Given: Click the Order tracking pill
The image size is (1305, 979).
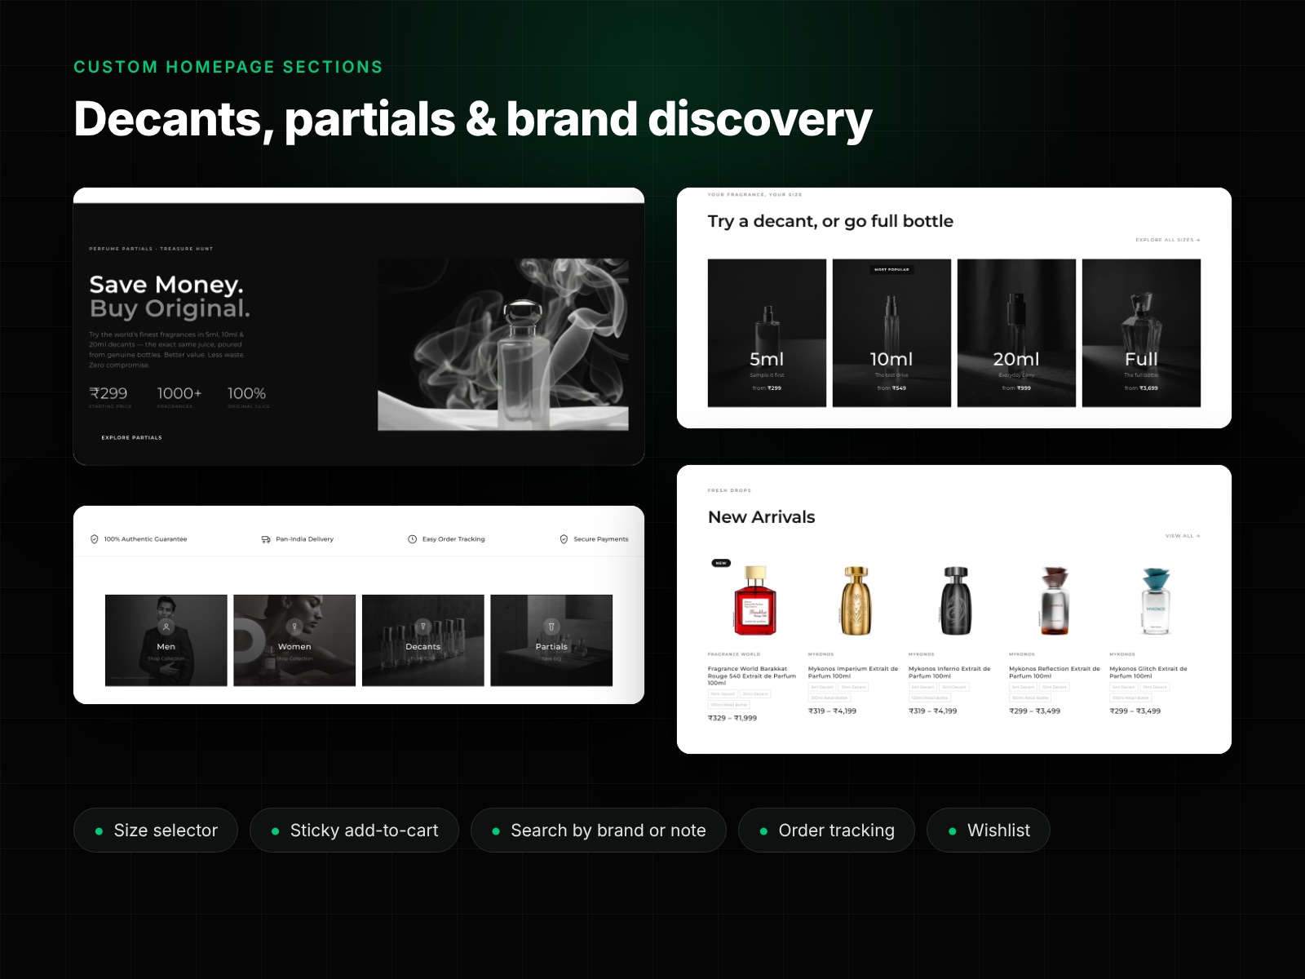Looking at the screenshot, I should pos(826,831).
